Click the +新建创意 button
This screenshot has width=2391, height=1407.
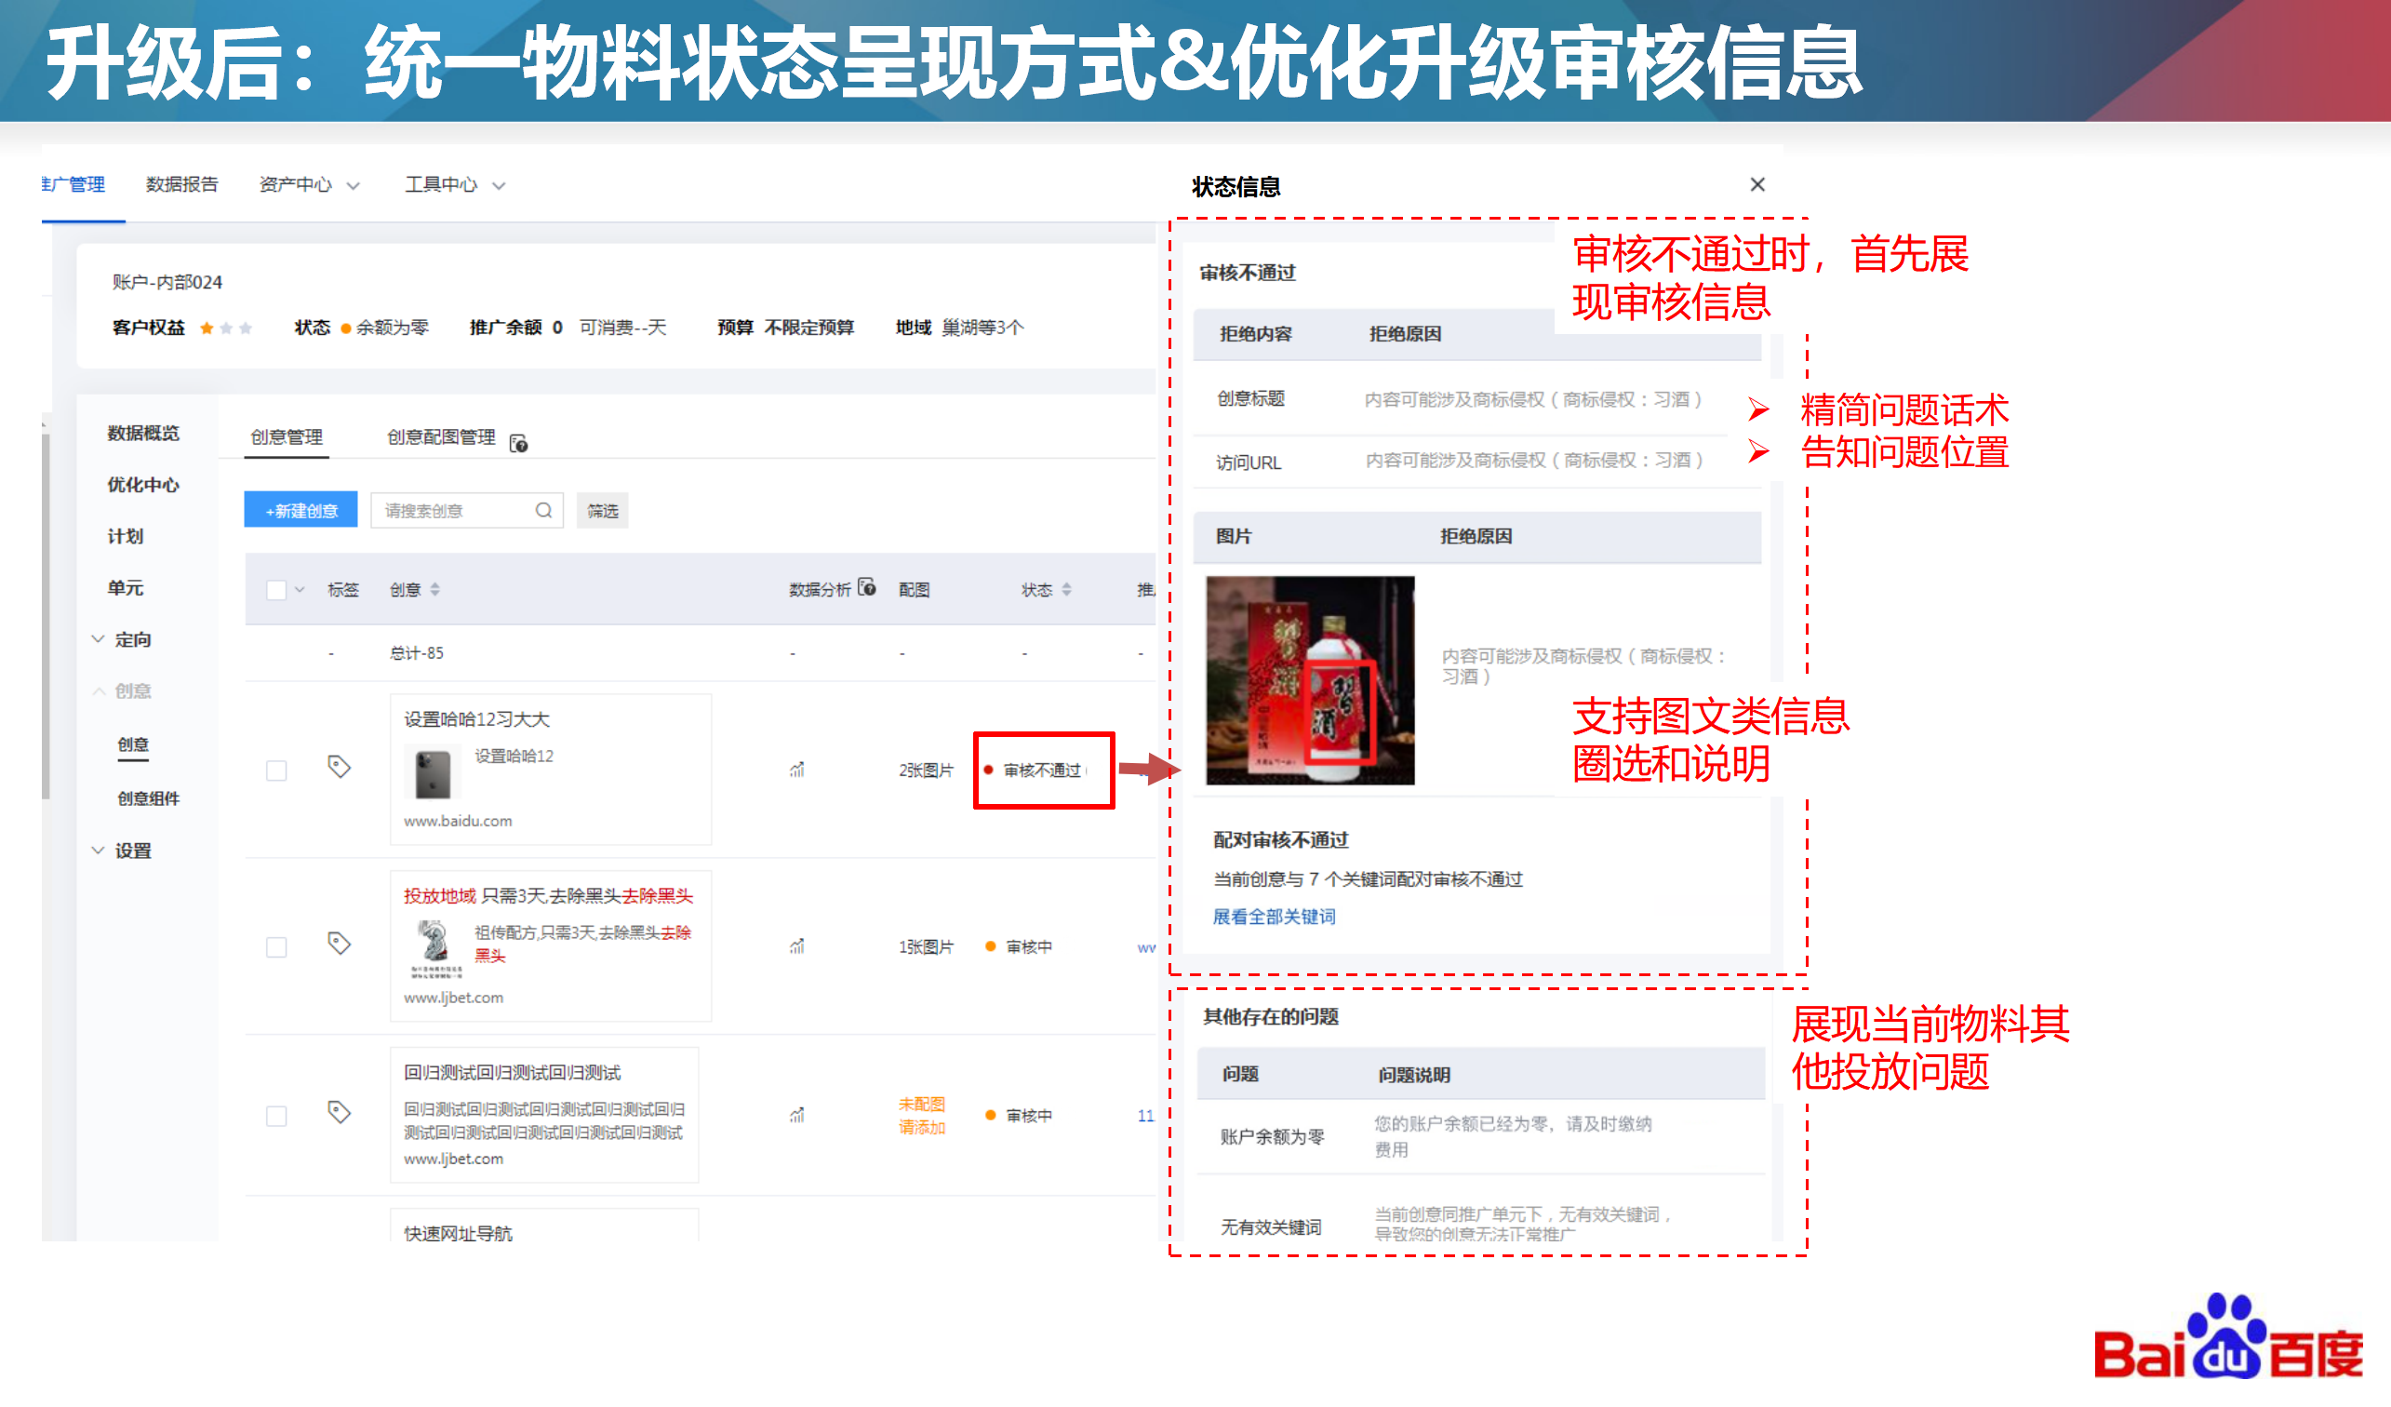click(301, 511)
